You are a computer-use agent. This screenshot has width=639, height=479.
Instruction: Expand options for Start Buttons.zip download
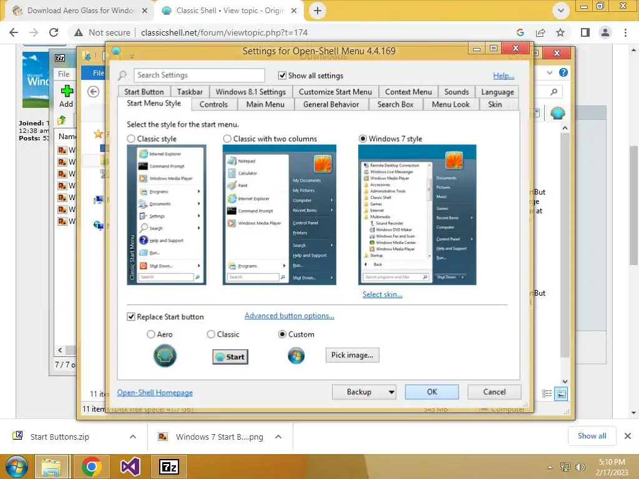click(133, 437)
